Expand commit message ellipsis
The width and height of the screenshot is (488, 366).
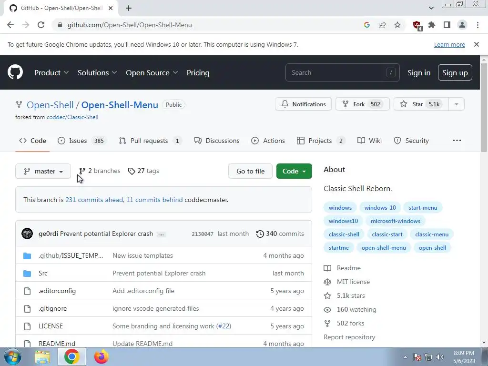161,234
